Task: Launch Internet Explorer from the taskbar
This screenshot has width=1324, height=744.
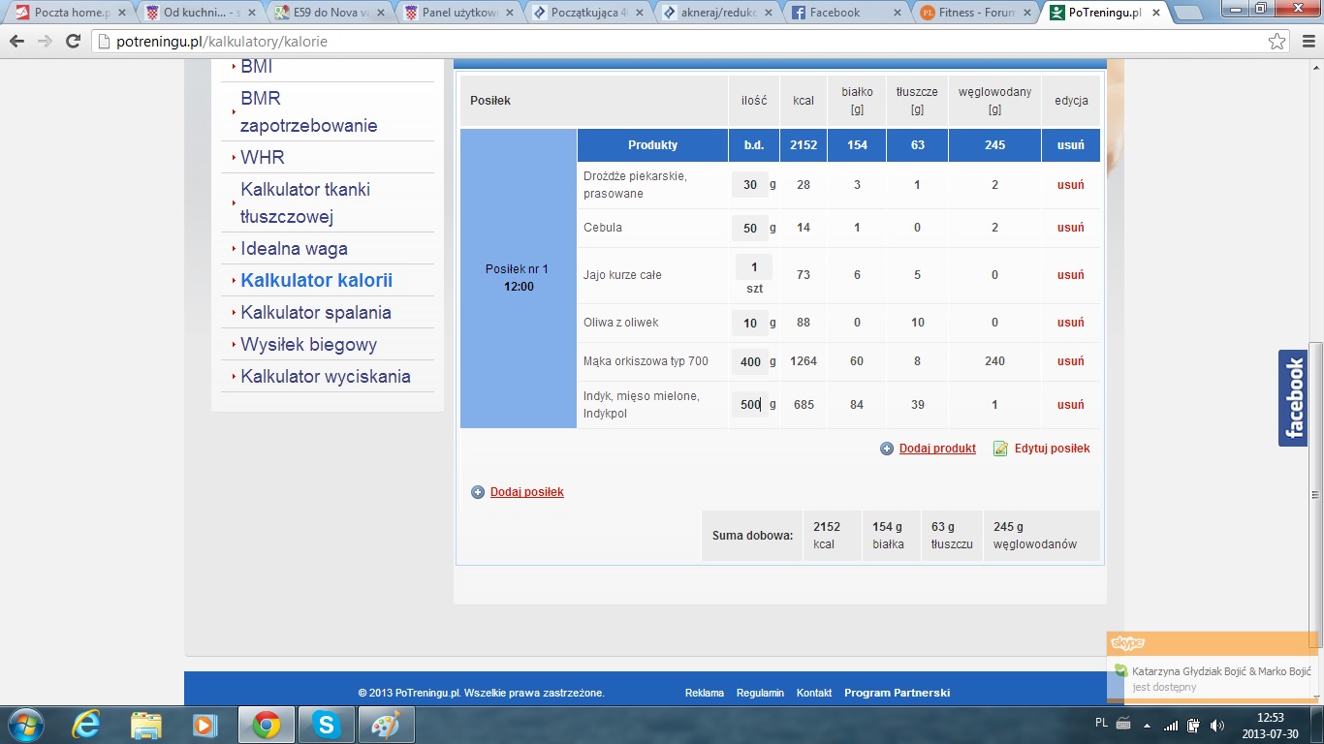Action: 86,724
